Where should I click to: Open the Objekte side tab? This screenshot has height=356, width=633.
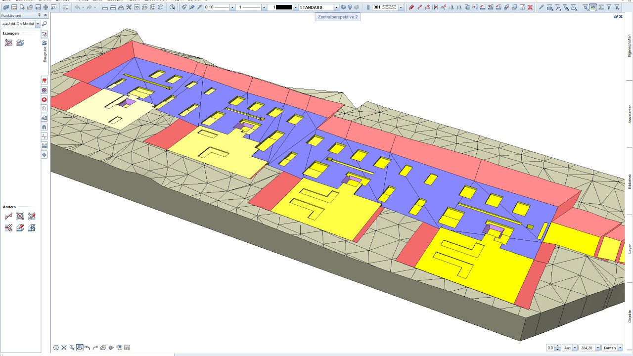[629, 316]
